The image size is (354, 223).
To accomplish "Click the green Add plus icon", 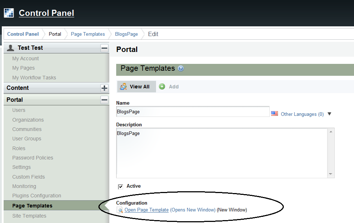I will click(x=162, y=87).
